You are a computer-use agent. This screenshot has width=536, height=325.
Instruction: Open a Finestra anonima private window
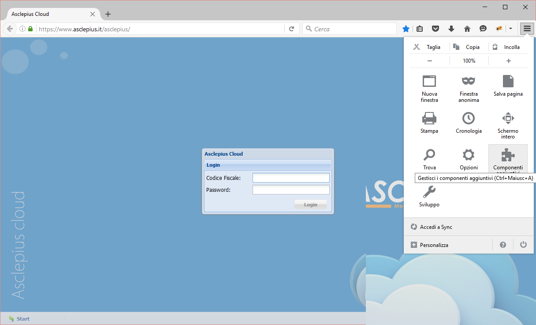coord(469,89)
